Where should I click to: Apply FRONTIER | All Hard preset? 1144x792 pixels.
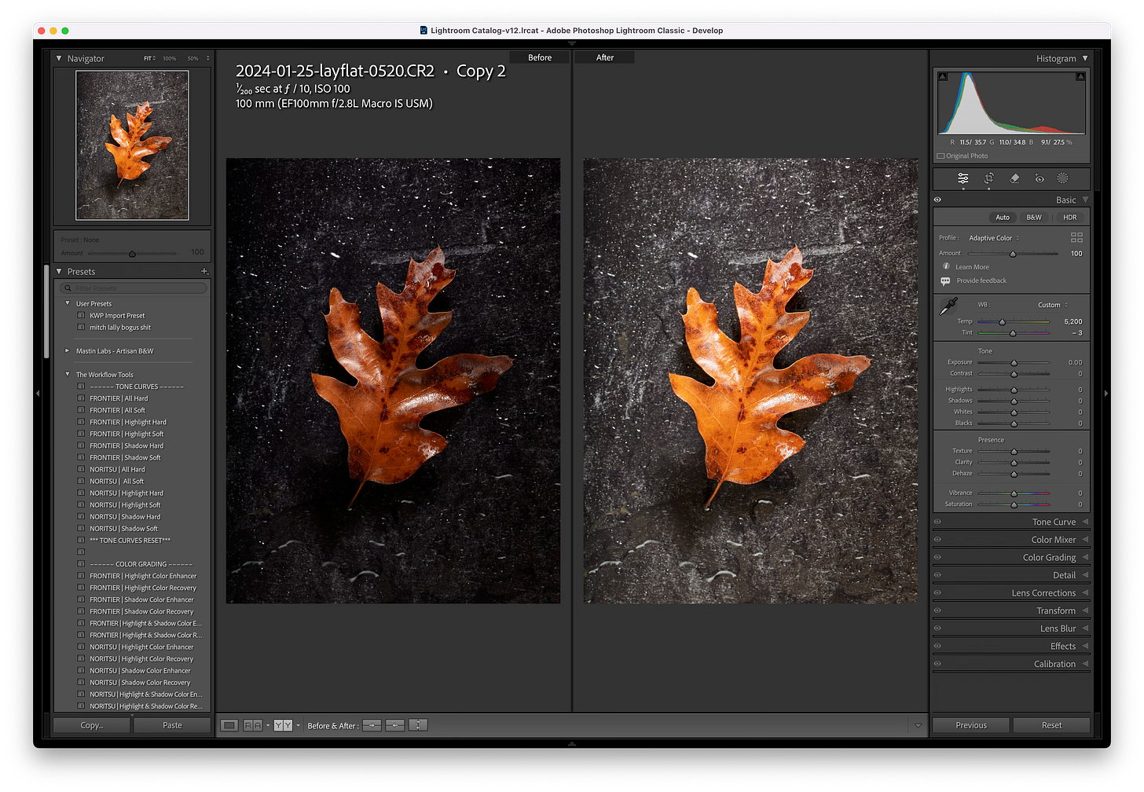coord(118,398)
